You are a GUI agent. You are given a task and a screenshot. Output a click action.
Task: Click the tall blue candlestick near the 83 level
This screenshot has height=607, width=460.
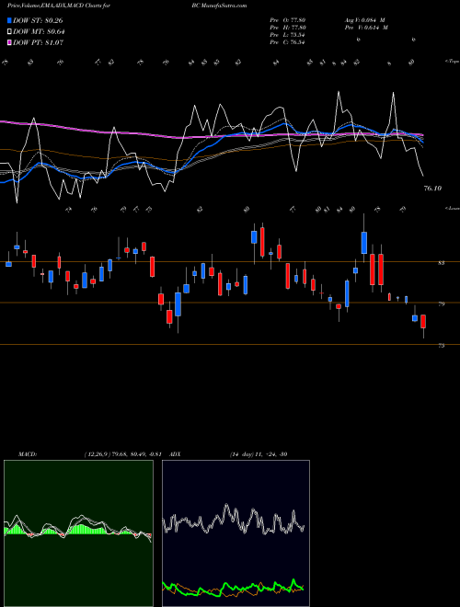click(364, 243)
